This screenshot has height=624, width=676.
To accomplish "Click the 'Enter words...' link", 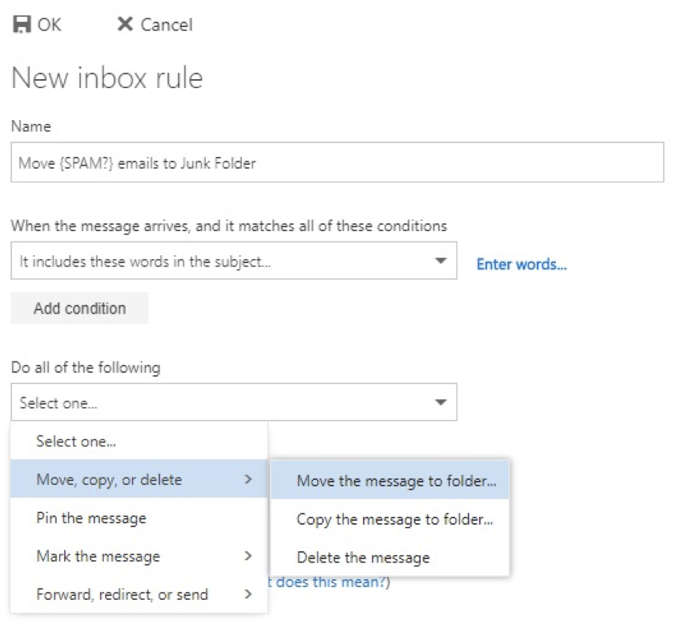I will point(521,264).
